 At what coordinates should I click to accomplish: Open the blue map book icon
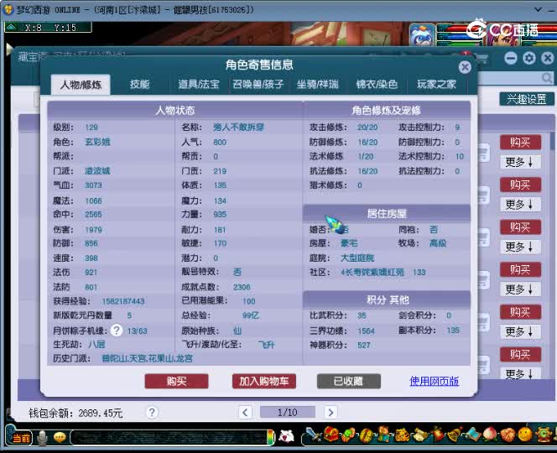(x=473, y=435)
